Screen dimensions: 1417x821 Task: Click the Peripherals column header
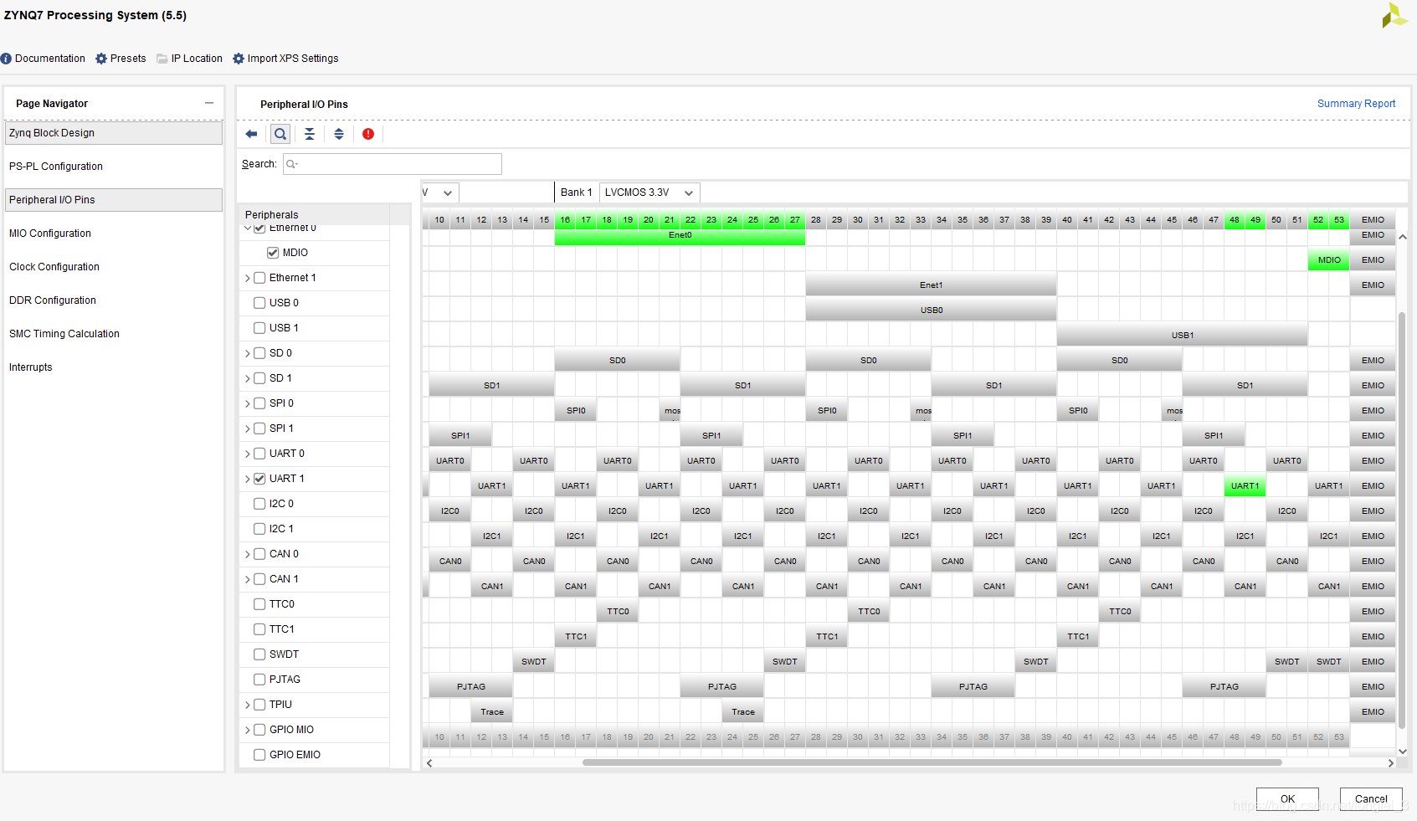314,215
